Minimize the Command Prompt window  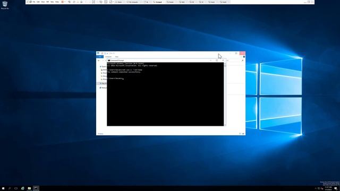210,60
